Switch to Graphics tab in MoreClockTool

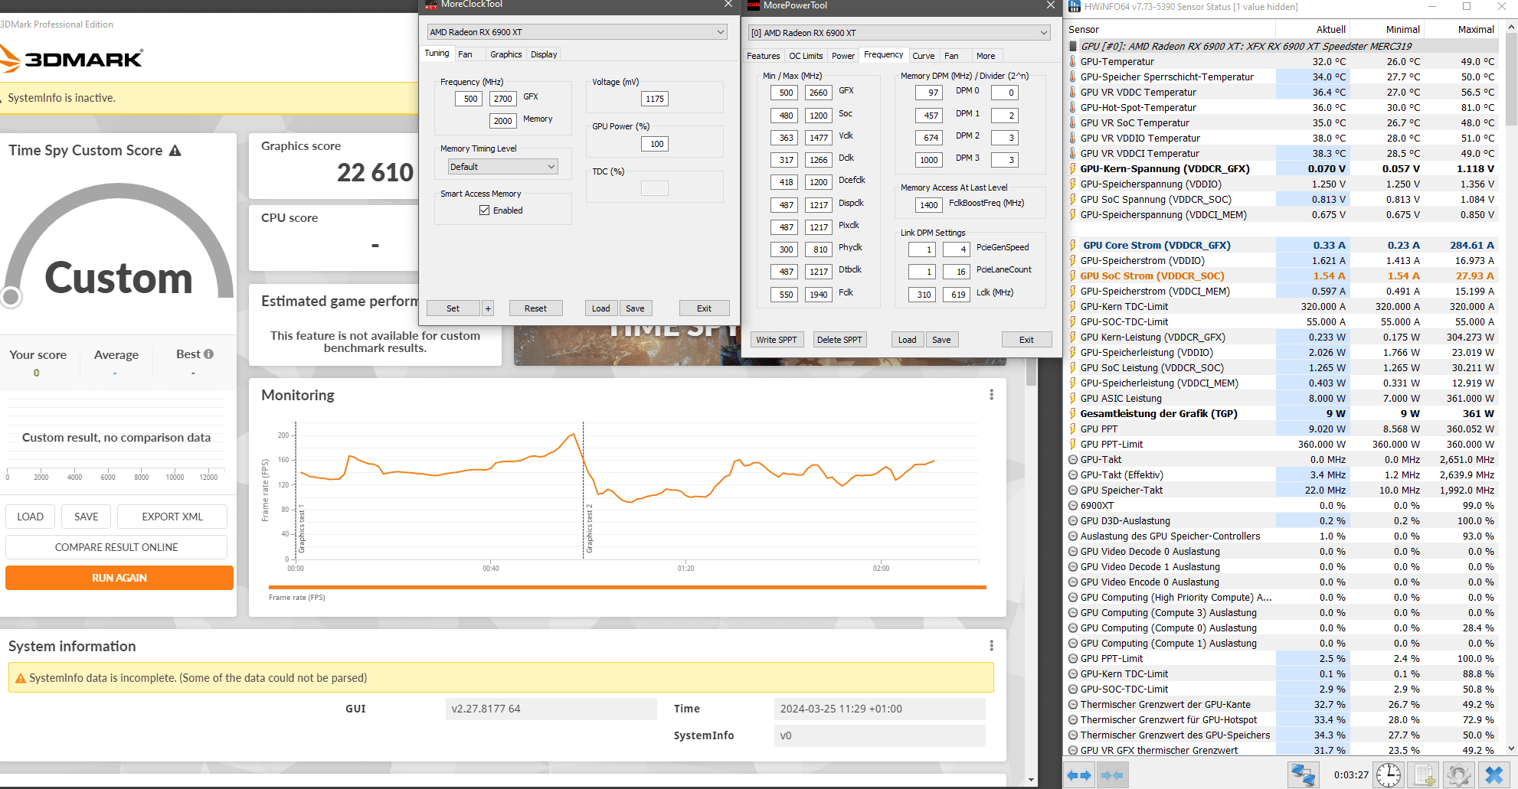click(x=506, y=54)
